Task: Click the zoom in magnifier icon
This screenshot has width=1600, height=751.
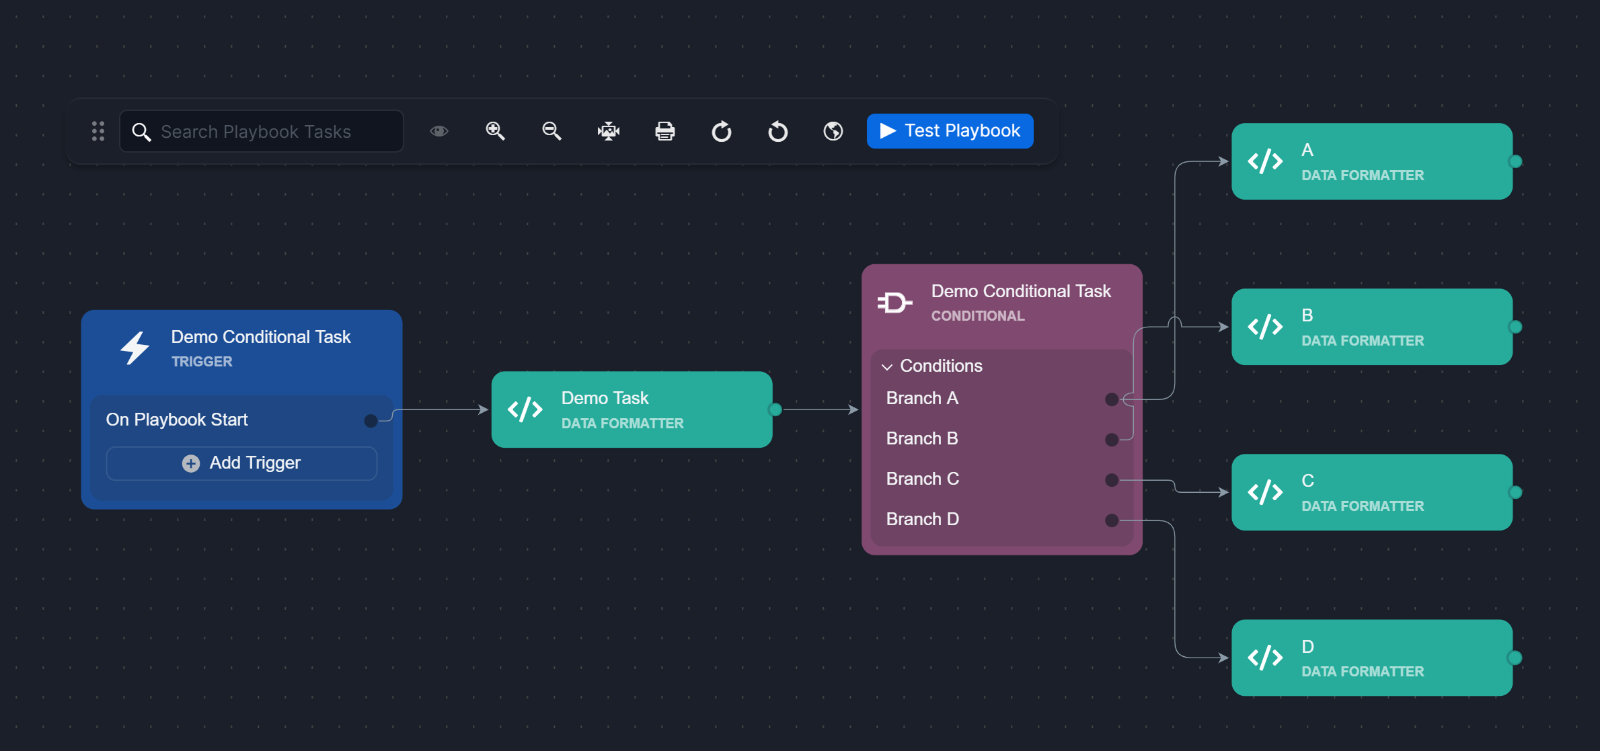Action: (495, 131)
